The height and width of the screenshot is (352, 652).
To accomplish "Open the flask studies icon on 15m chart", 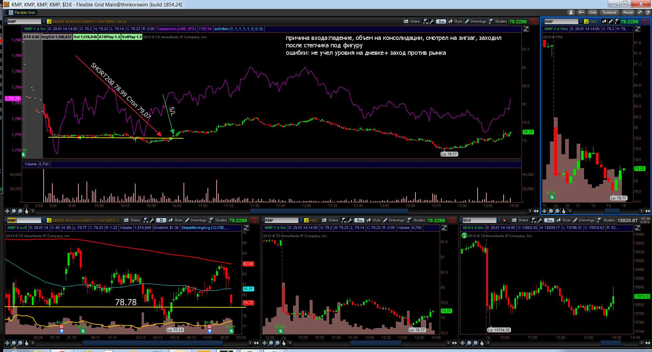I will coord(617,21).
